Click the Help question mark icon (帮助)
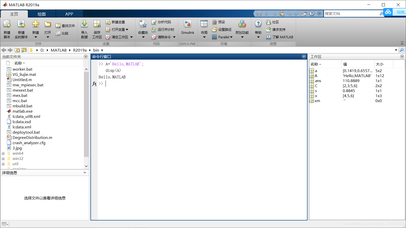Screen dimensions: 406x228 coord(258,24)
